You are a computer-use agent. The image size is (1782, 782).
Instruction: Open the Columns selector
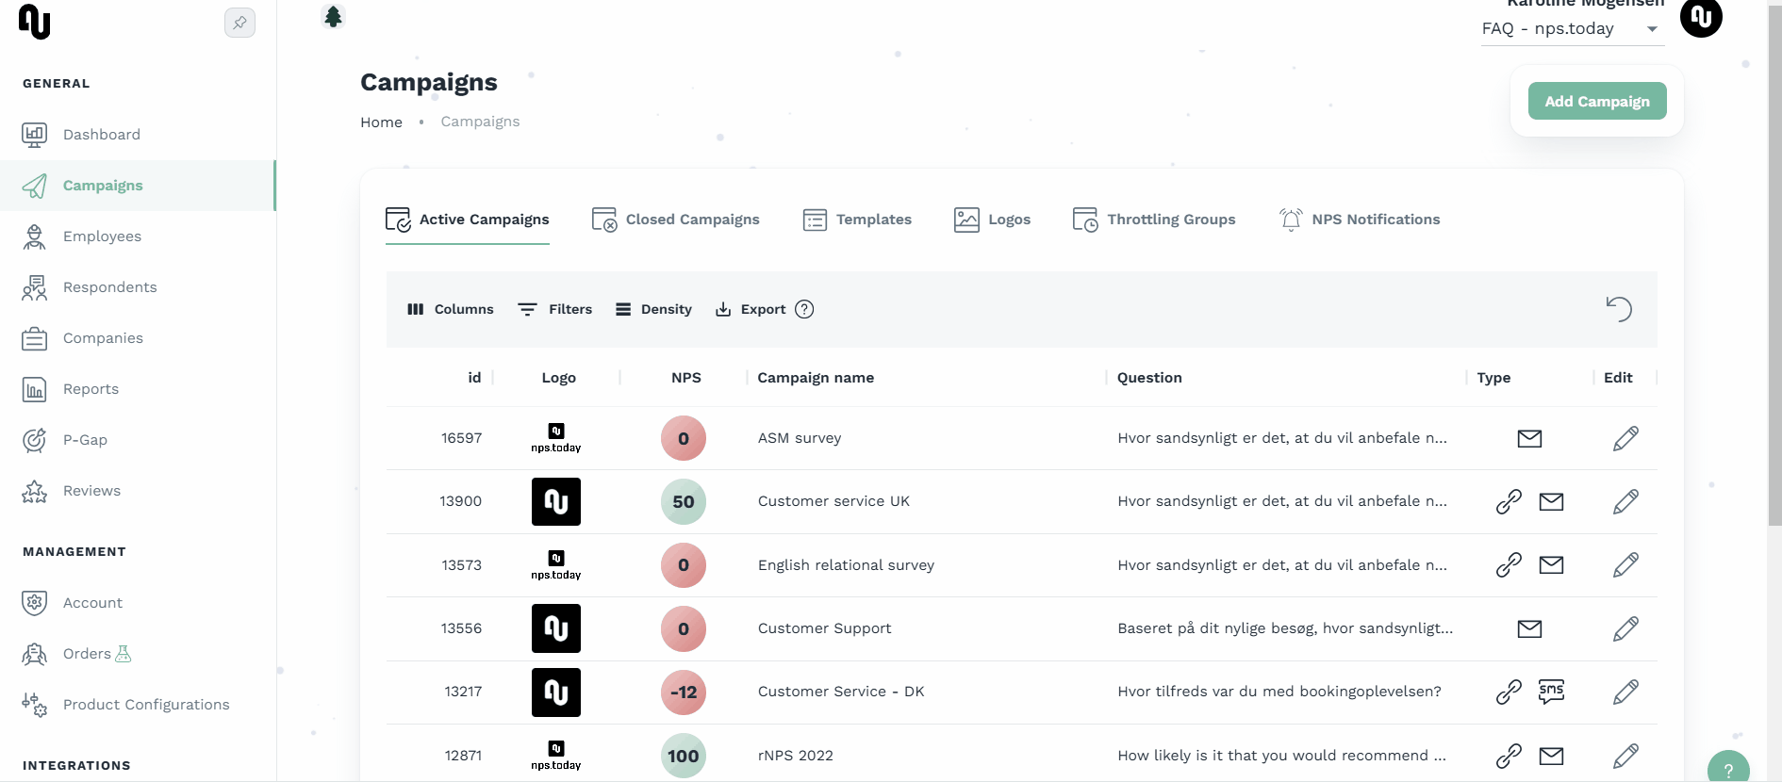click(451, 309)
